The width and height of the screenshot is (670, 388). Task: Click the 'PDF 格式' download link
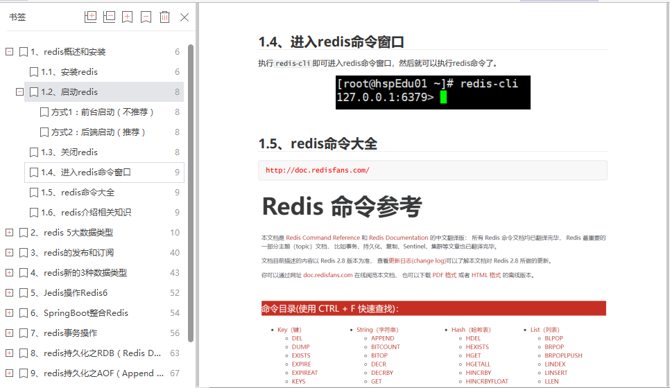pos(445,275)
